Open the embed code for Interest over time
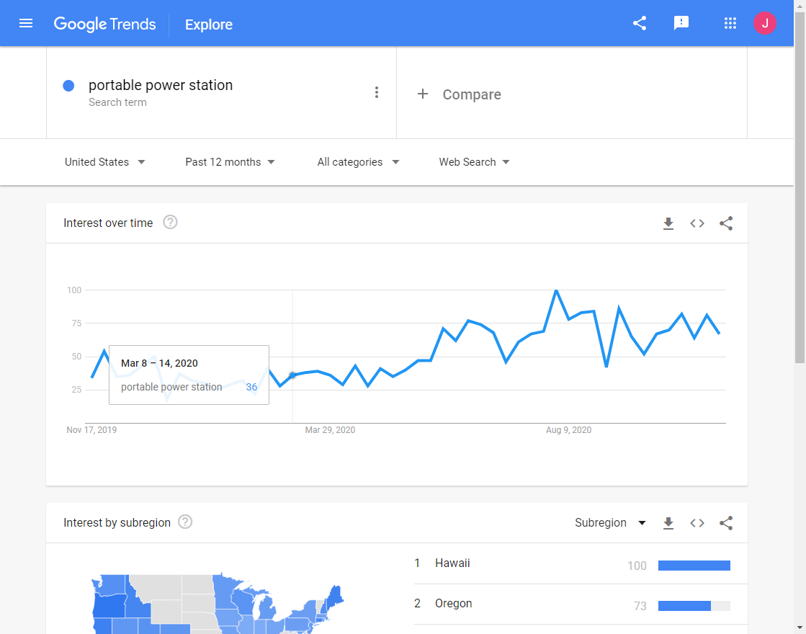The image size is (806, 634). click(x=697, y=223)
